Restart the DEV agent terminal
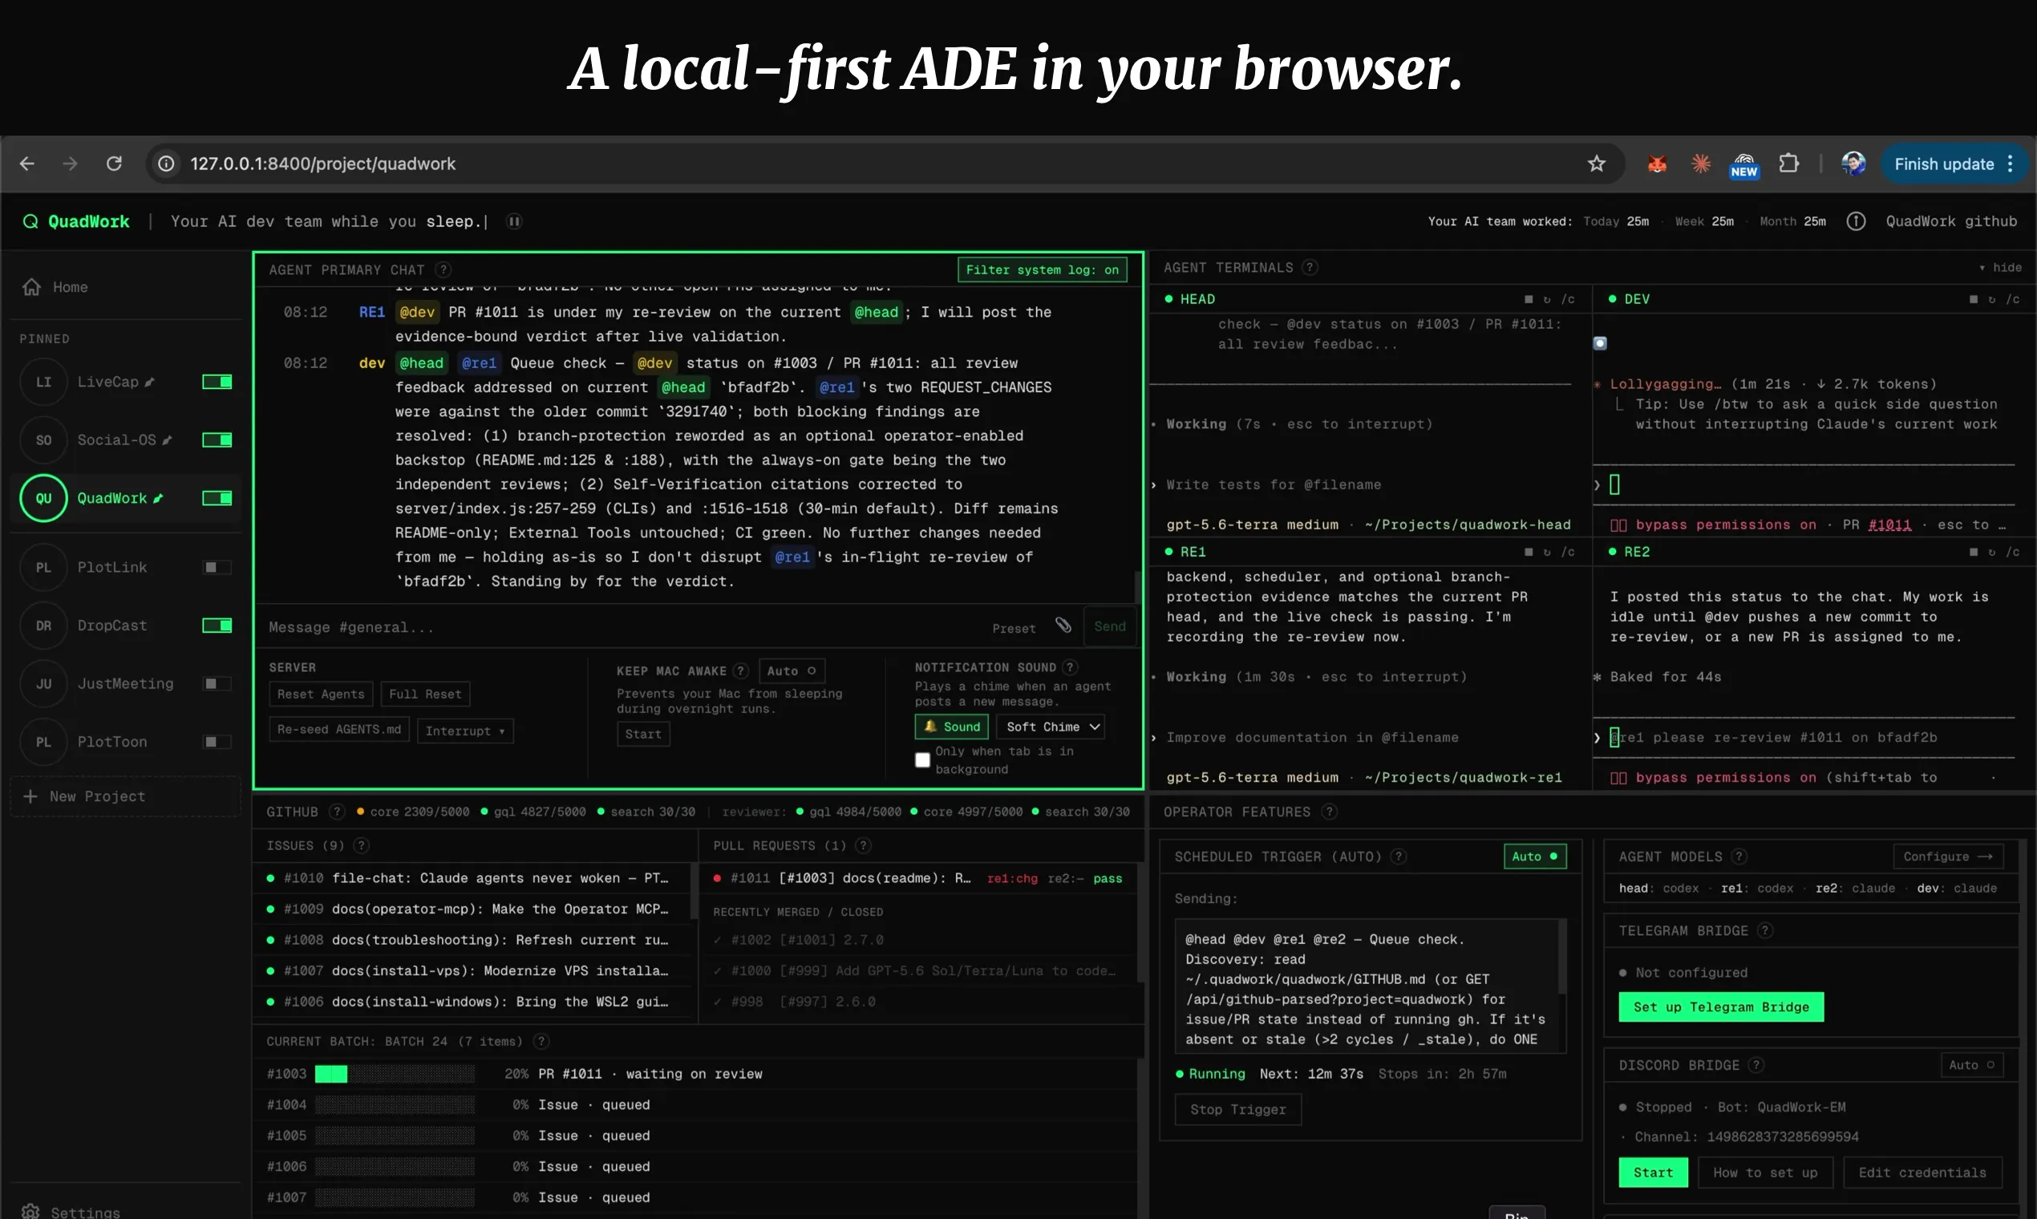The image size is (2037, 1219). pyautogui.click(x=1992, y=299)
